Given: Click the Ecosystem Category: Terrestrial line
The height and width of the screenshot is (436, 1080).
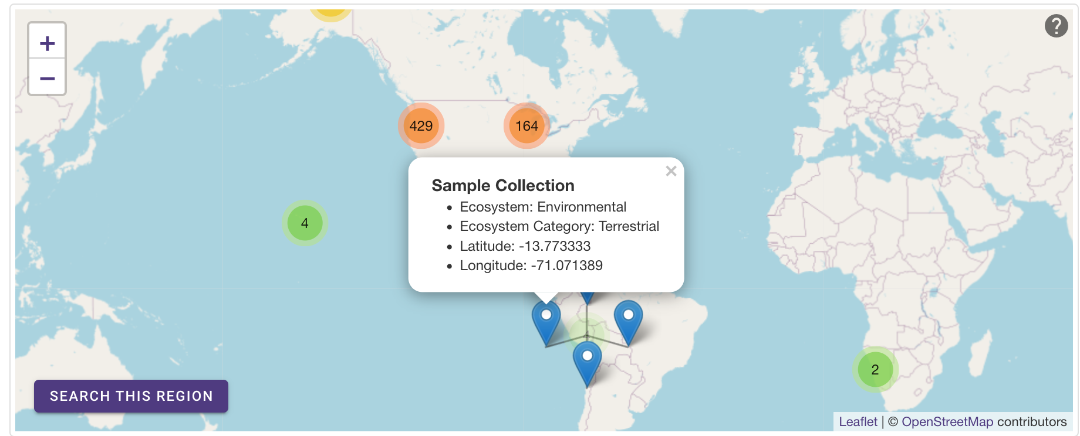Looking at the screenshot, I should click(559, 226).
